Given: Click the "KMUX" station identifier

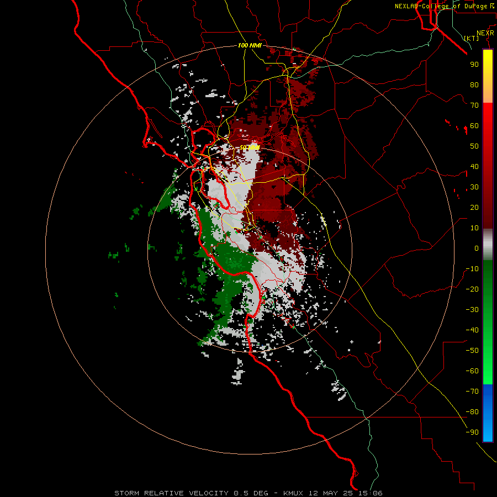Looking at the screenshot, I should [x=293, y=493].
